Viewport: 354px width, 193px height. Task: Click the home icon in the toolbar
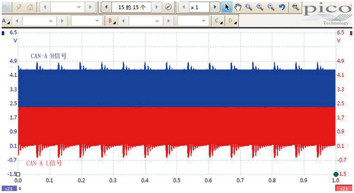30,8
